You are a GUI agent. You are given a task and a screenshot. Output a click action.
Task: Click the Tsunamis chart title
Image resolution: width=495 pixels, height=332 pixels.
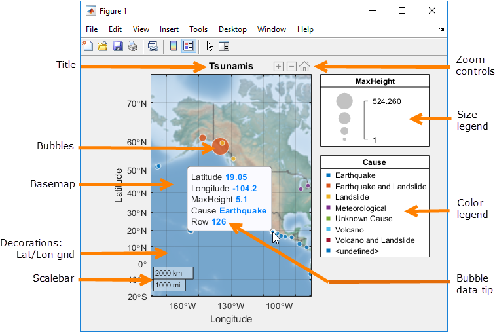230,67
